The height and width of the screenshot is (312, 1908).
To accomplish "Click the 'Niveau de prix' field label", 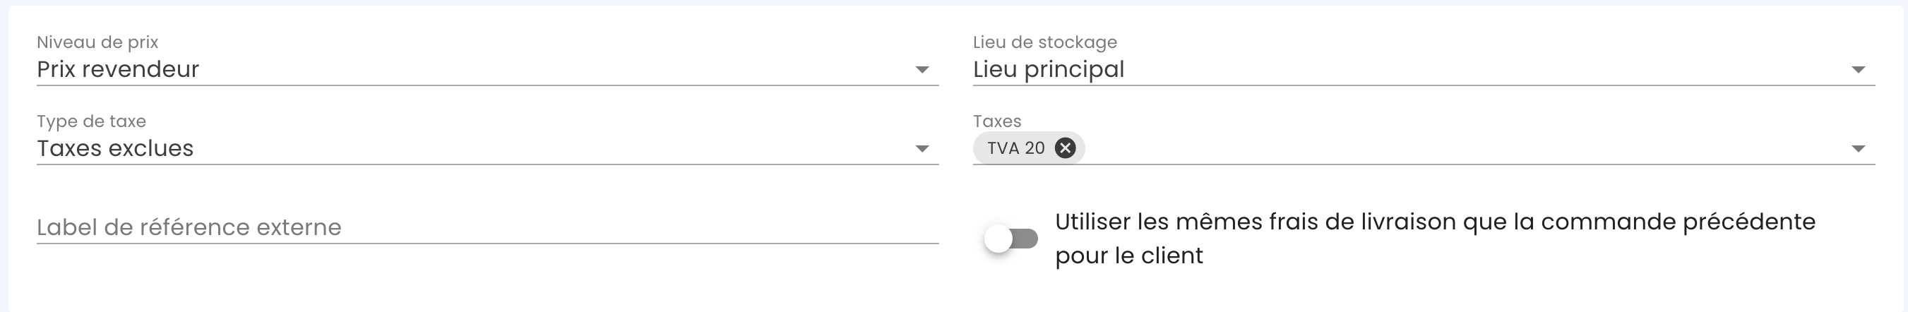I will [97, 42].
